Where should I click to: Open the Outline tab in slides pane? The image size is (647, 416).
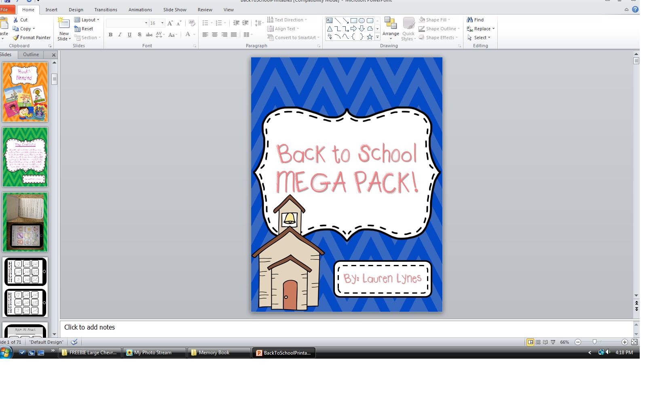click(30, 54)
